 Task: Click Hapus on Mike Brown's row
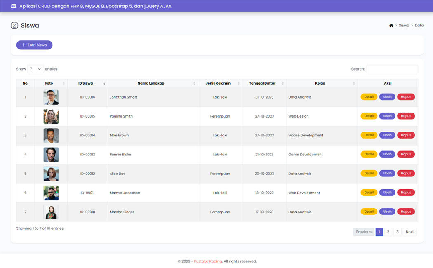(x=406, y=135)
